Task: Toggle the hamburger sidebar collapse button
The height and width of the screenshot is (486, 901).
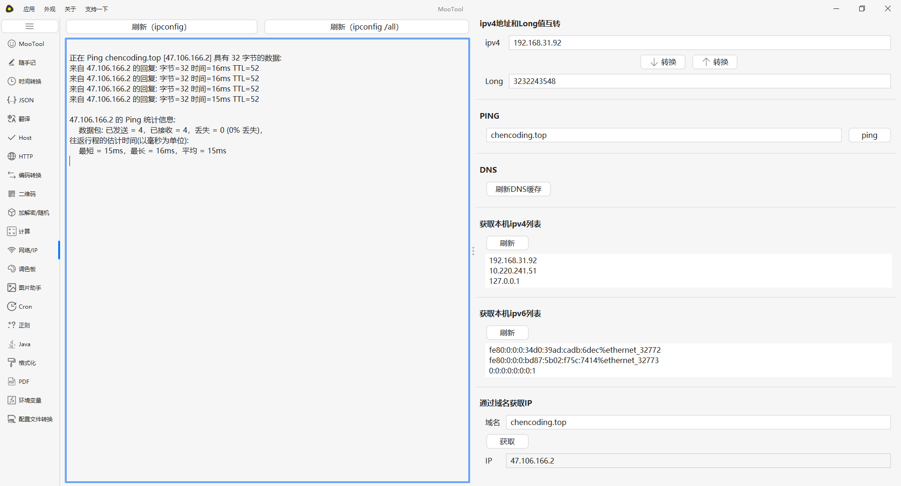Action: 30,26
